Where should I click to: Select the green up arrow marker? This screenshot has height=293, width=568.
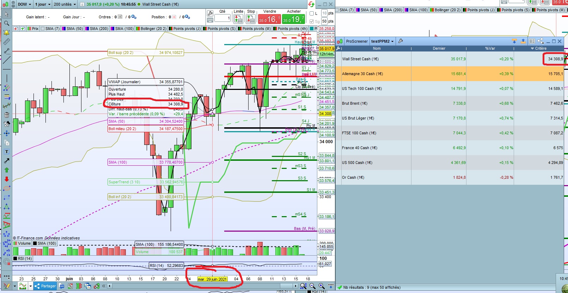pos(6,170)
